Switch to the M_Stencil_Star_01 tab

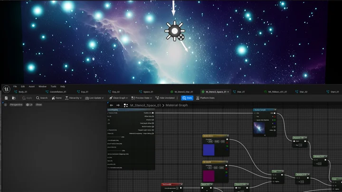[x=181, y=92]
